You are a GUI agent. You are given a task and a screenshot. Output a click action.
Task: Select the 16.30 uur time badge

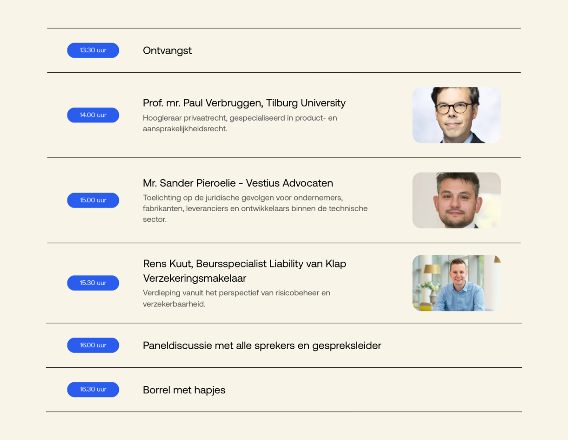pyautogui.click(x=93, y=389)
